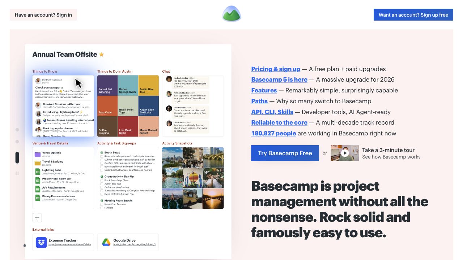Tick the Austin Bike Tour sign-up checkbox
This screenshot has width=463, height=260.
pyautogui.click(x=102, y=184)
